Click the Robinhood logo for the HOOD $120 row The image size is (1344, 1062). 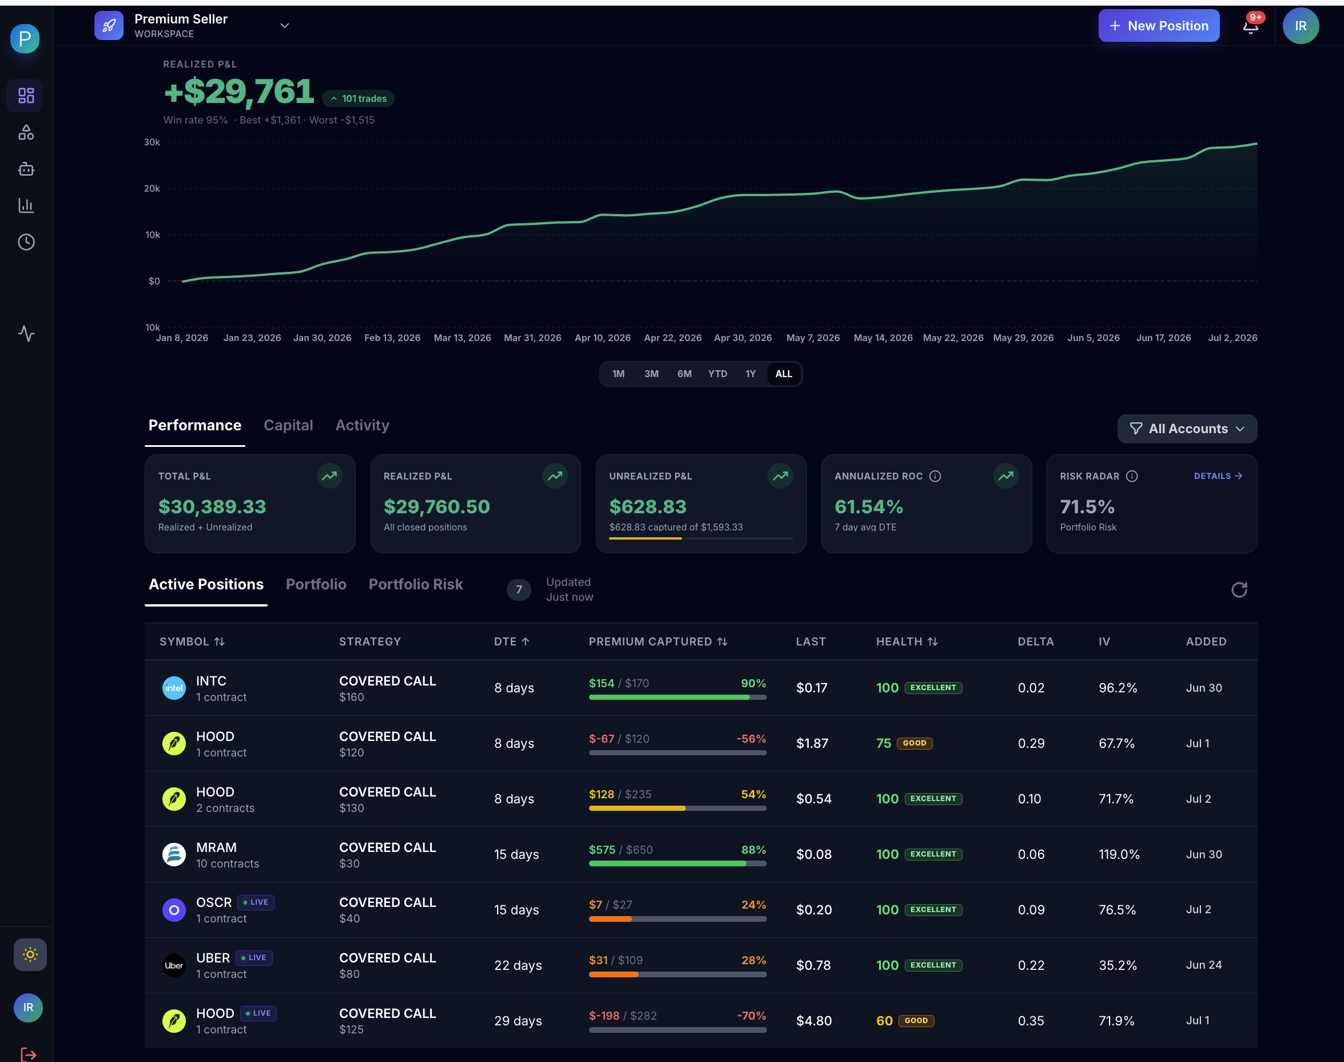[174, 743]
